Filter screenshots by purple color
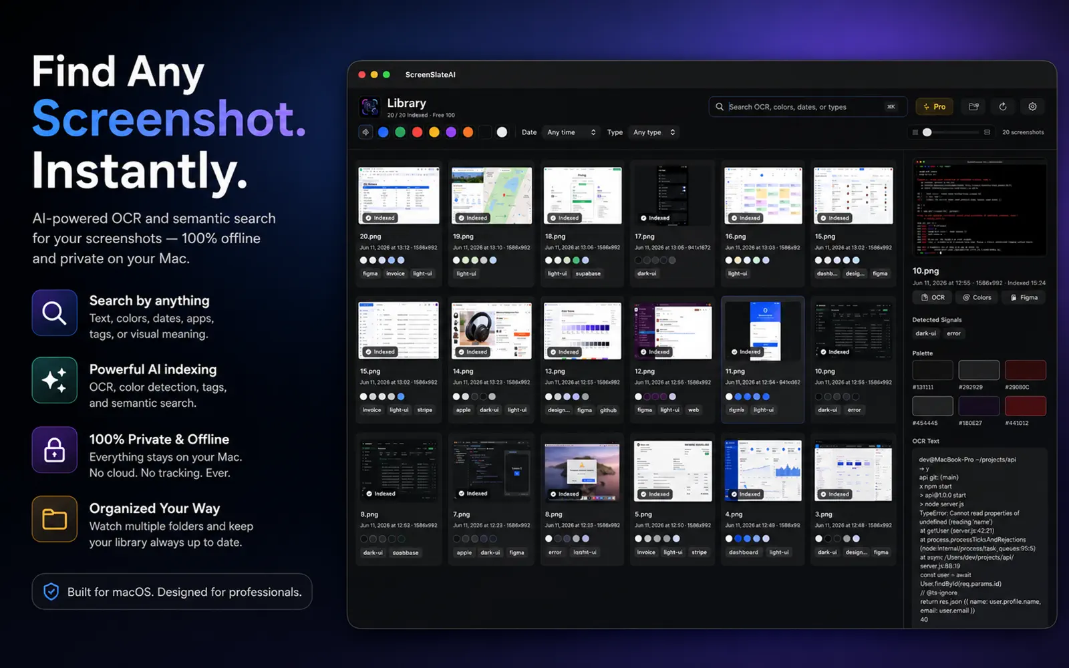Viewport: 1069px width, 668px height. click(451, 132)
